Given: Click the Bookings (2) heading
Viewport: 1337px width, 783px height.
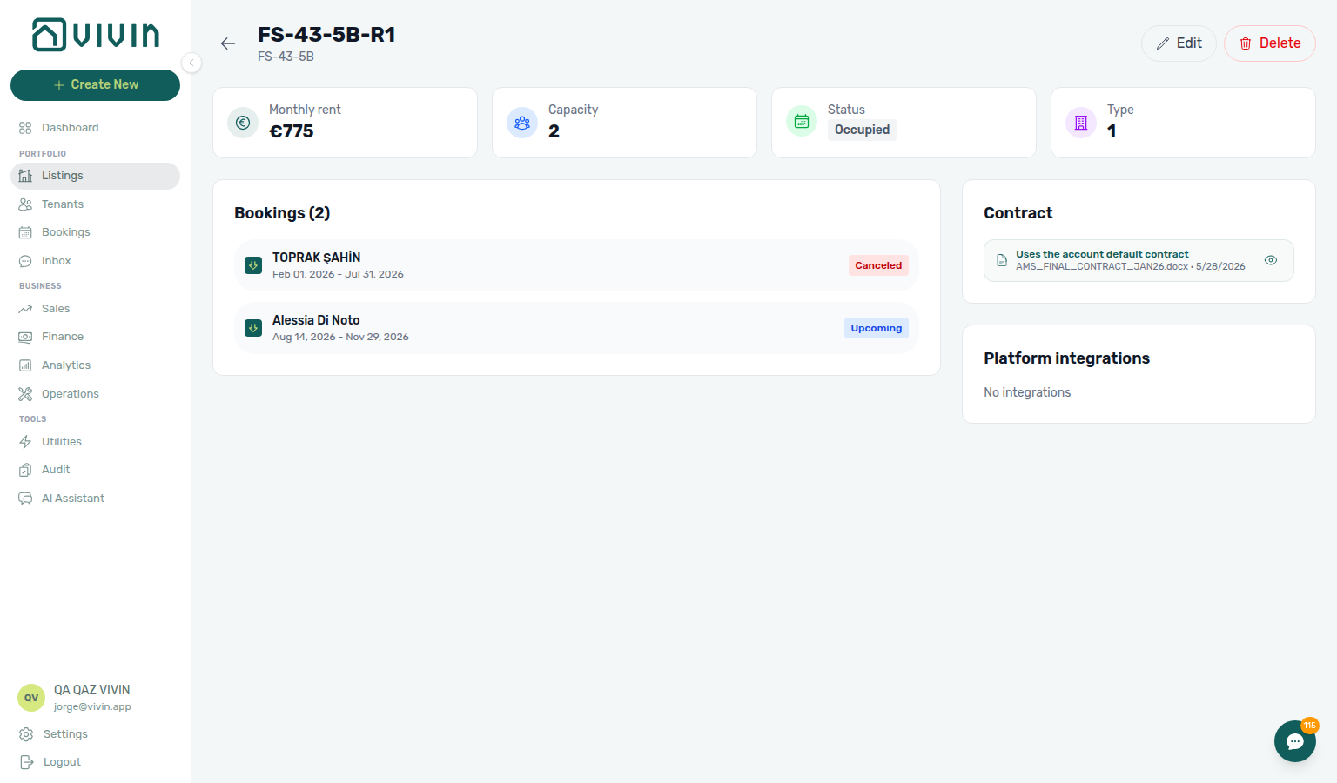Looking at the screenshot, I should coord(282,213).
